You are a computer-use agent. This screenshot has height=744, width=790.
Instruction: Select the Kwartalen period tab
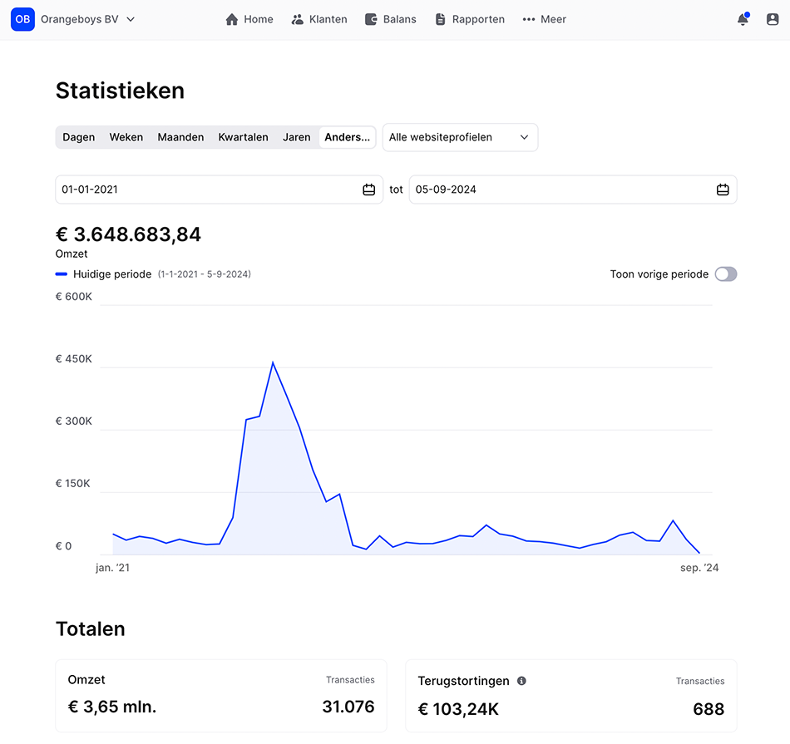tap(243, 137)
